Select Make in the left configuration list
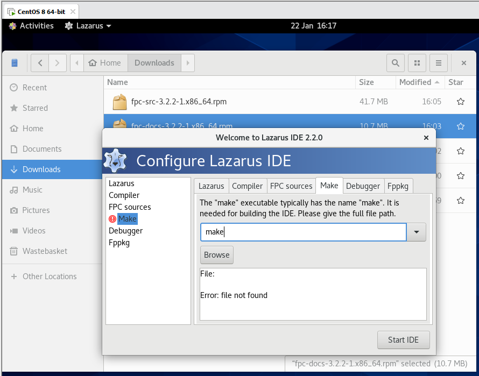The image size is (479, 376). tap(128, 219)
